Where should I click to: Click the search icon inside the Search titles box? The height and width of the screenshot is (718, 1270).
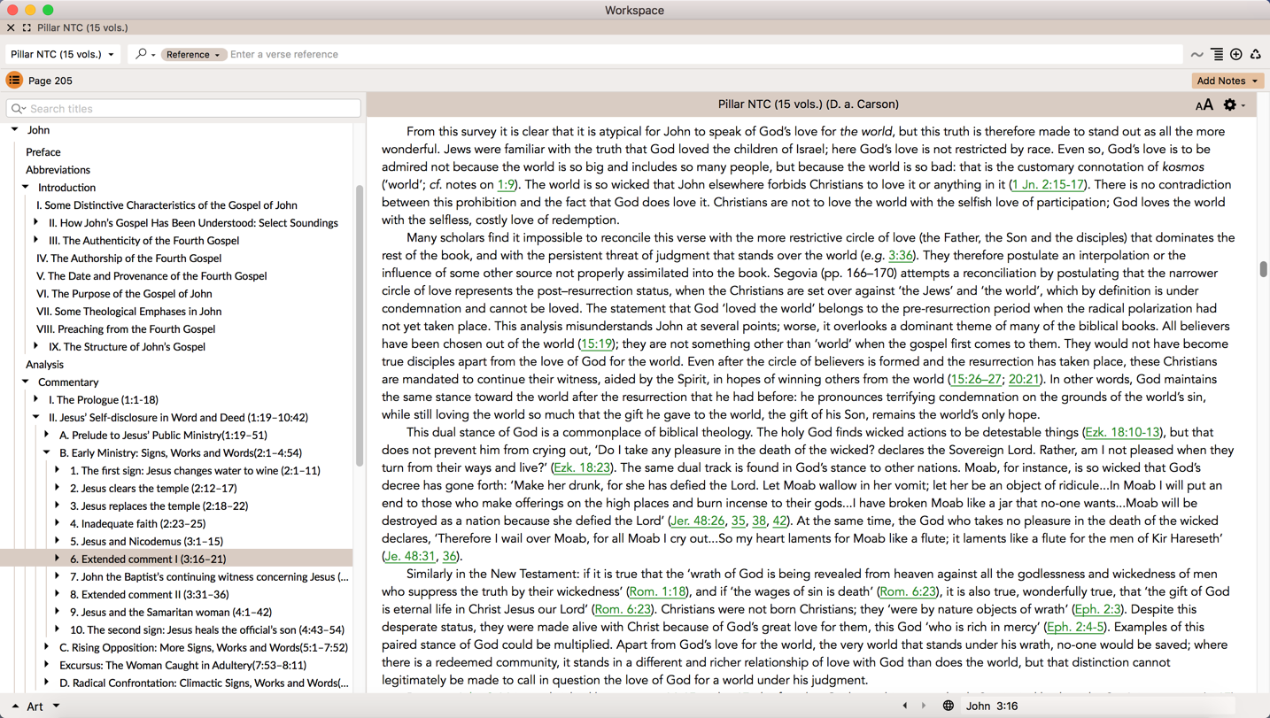click(x=18, y=109)
